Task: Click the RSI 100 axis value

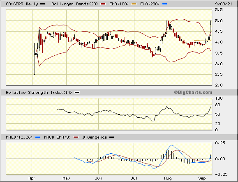Action: point(219,98)
